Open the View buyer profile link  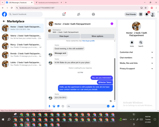(88, 41)
